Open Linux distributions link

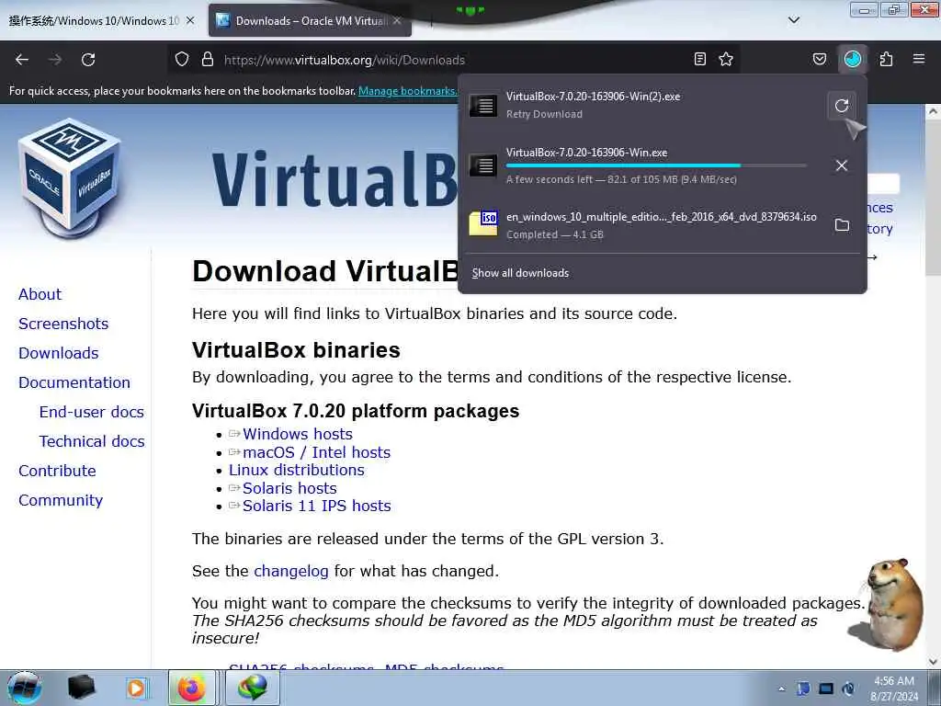coord(297,470)
